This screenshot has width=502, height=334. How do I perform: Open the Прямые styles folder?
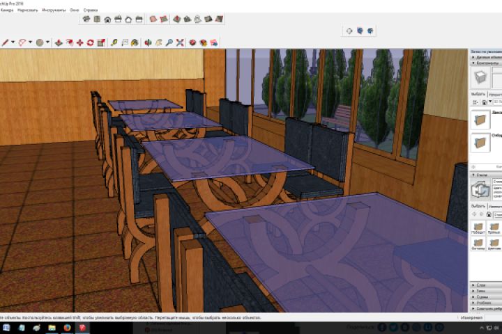coord(494,228)
